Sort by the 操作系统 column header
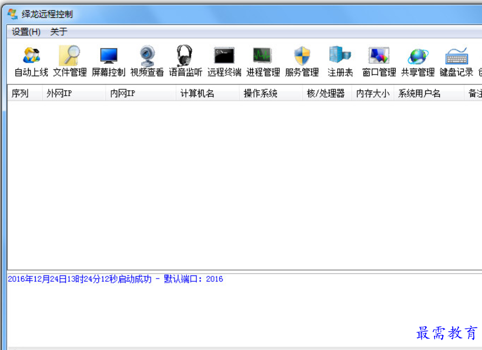 pyautogui.click(x=271, y=93)
